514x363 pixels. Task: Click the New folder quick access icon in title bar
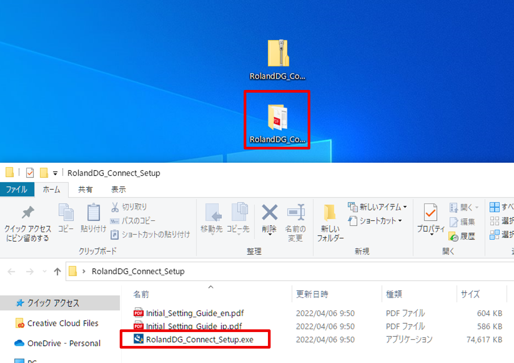tap(44, 173)
